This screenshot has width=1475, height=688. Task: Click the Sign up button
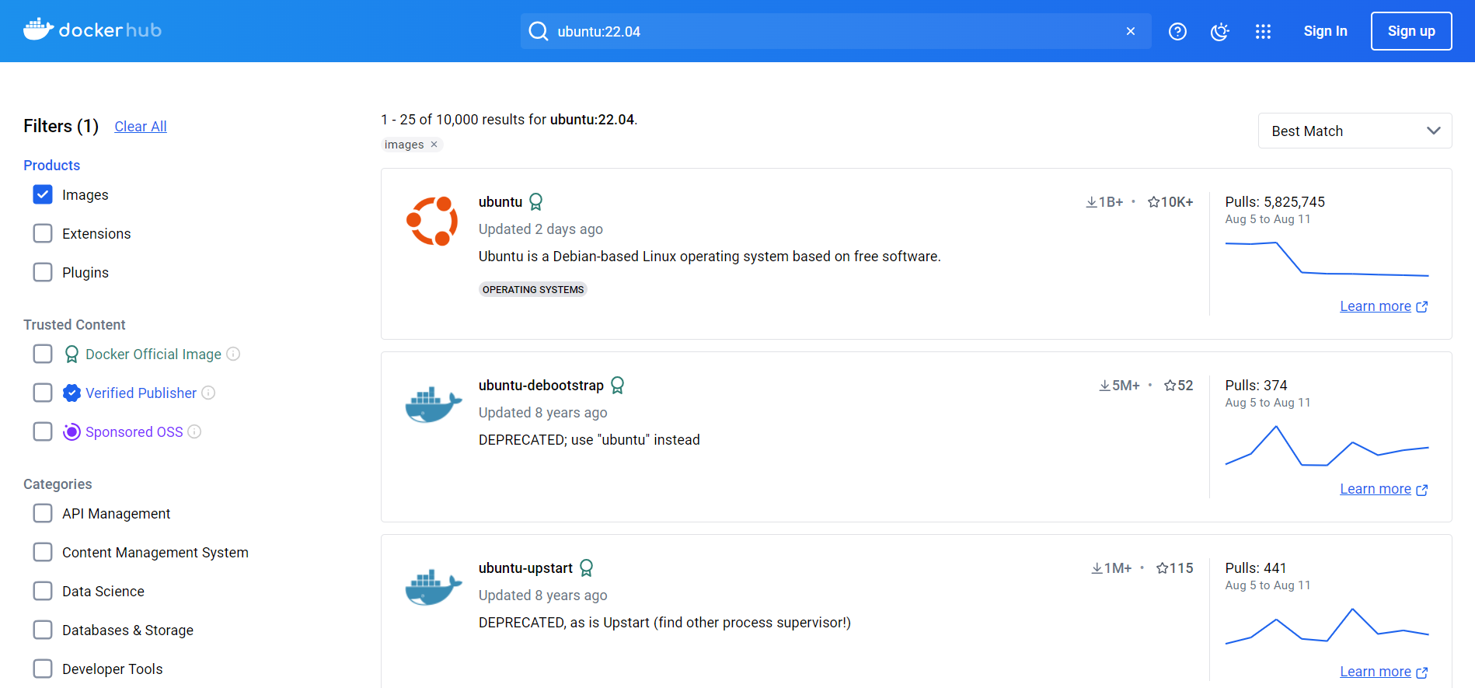(1411, 31)
